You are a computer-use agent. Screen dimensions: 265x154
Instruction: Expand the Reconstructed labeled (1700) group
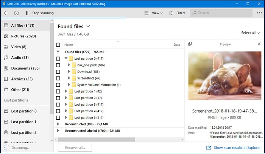58,131
